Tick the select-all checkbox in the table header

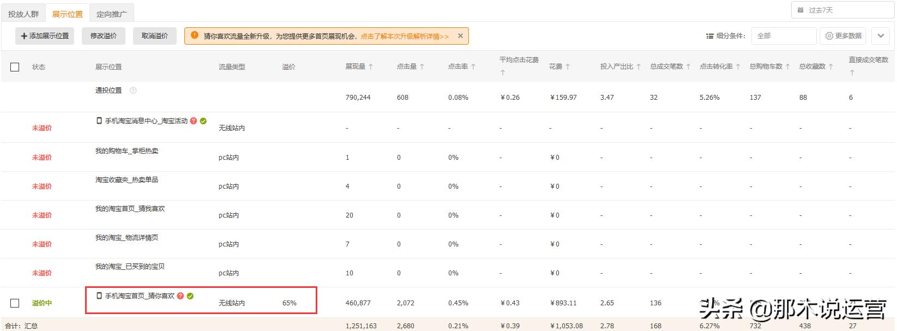[x=15, y=67]
